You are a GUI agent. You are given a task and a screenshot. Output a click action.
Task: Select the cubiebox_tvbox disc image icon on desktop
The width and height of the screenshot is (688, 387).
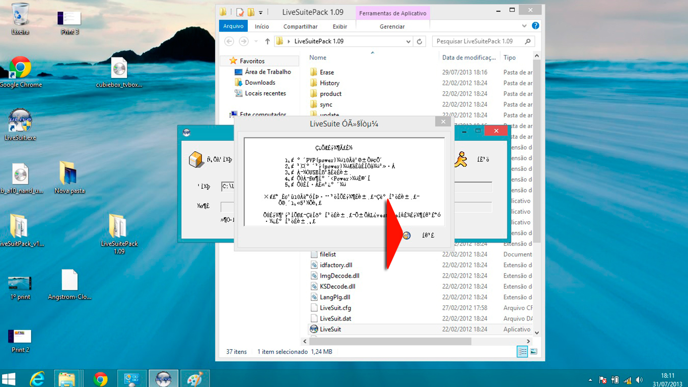(119, 72)
